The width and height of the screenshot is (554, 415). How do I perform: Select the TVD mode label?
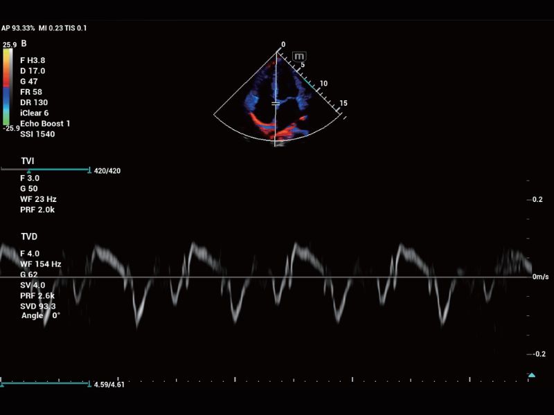point(28,237)
